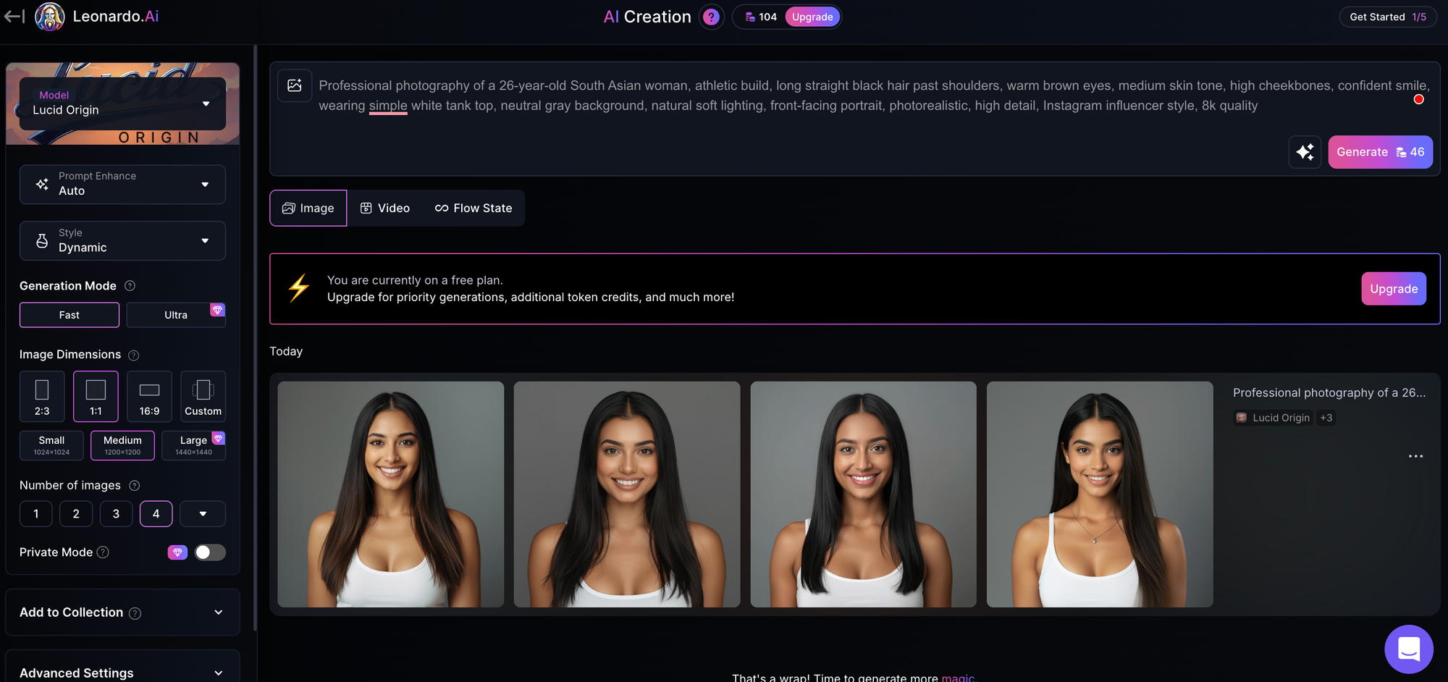
Task: Click Upgrade button in free plan banner
Action: point(1393,289)
